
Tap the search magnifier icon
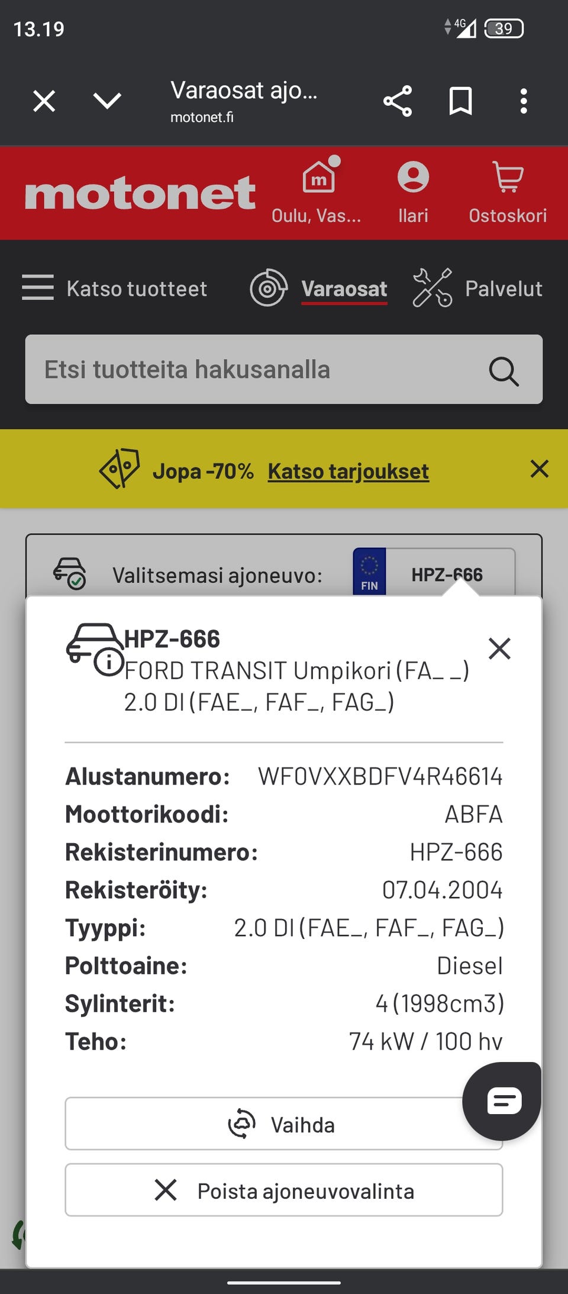tap(504, 371)
